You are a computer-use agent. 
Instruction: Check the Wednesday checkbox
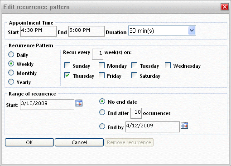[x=168, y=65]
